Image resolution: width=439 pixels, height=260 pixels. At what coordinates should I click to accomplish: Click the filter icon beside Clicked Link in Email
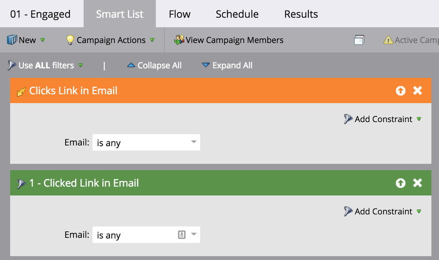21,184
